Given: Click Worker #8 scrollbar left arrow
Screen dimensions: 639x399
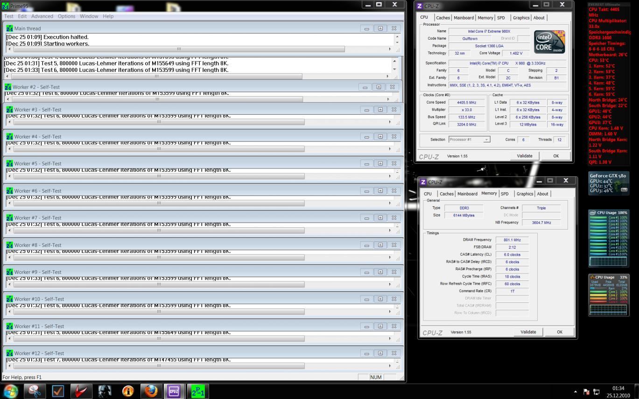Looking at the screenshot, I should [x=10, y=258].
